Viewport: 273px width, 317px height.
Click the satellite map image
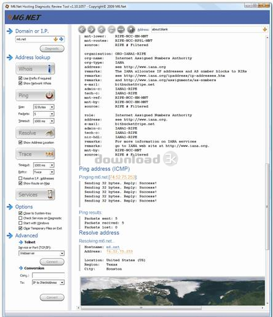click(173, 291)
